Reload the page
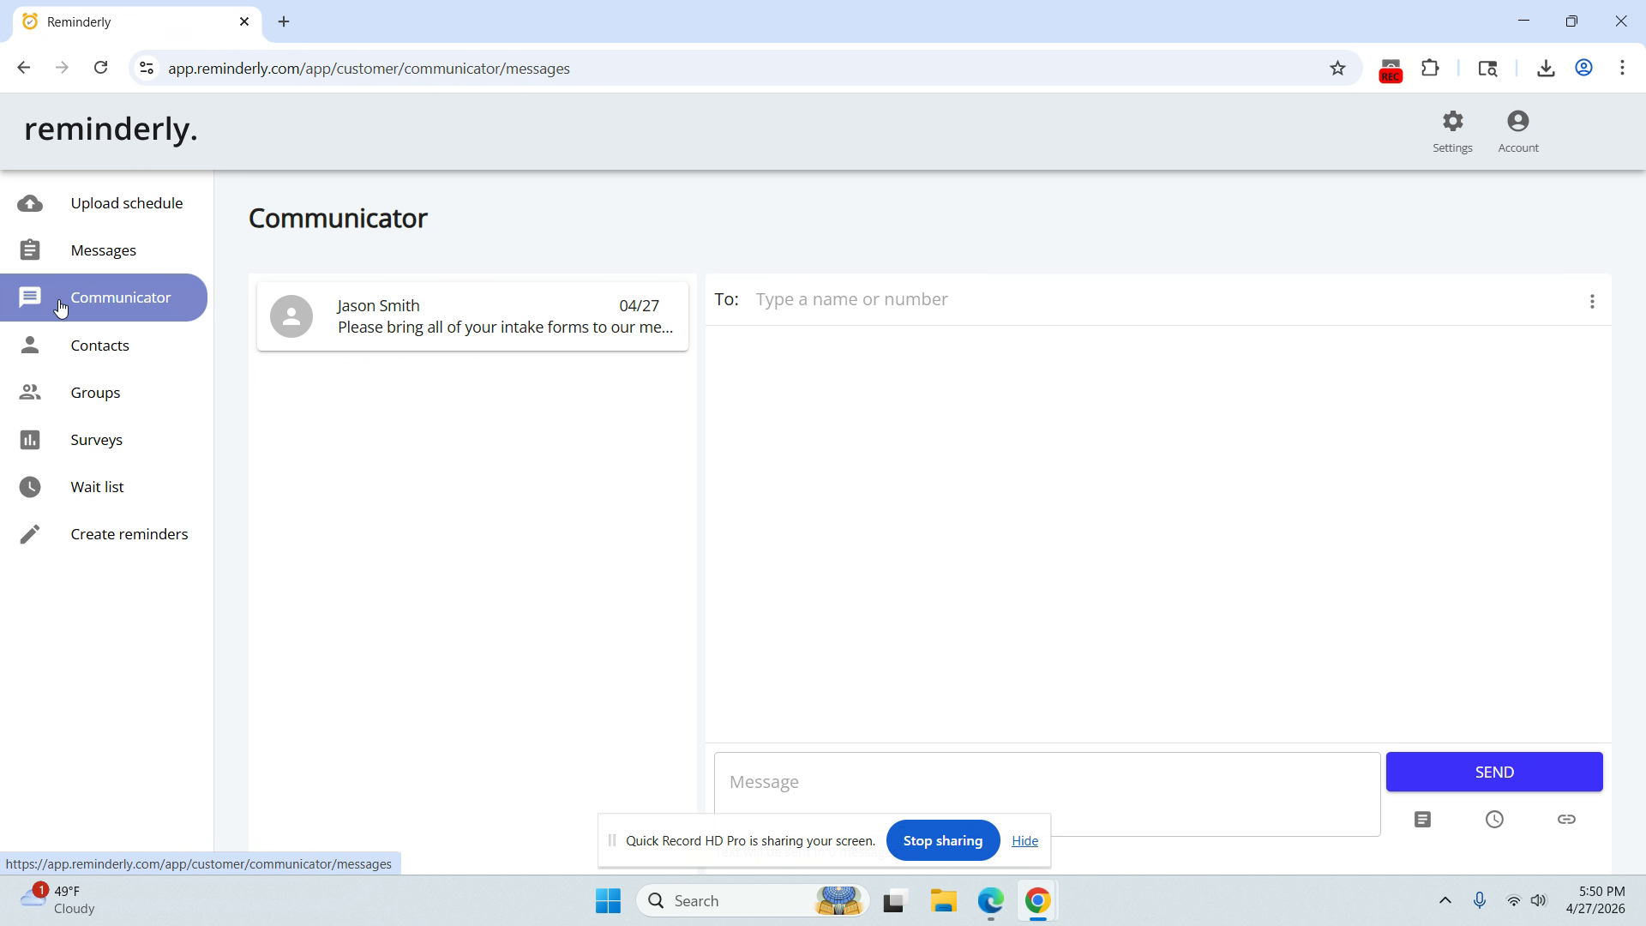Viewport: 1646px width, 926px height. (x=100, y=68)
